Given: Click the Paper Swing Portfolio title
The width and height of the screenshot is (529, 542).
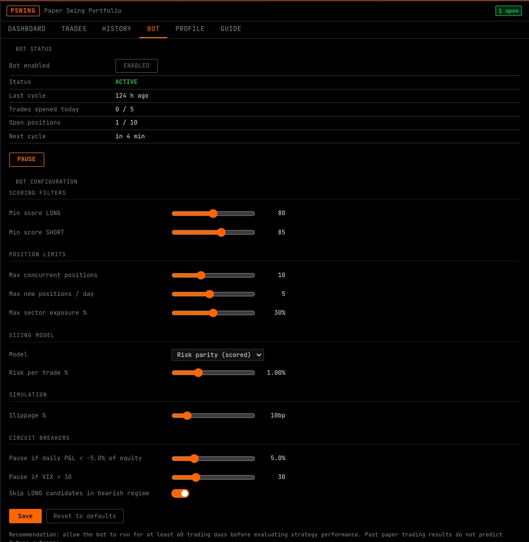Looking at the screenshot, I should coord(82,11).
